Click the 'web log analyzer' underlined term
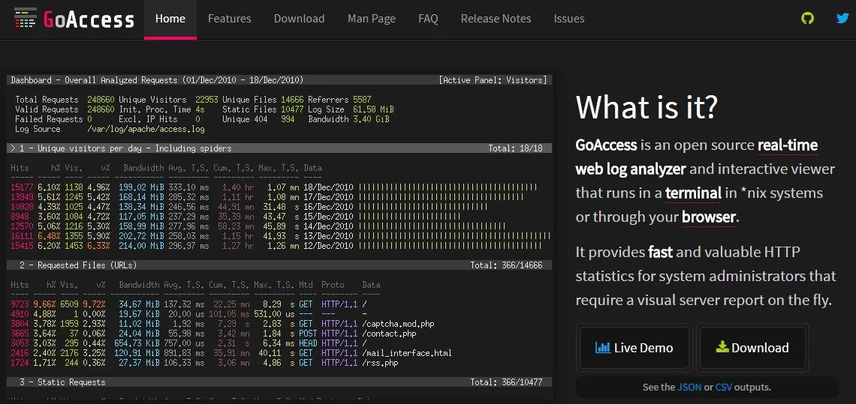 tap(631, 169)
